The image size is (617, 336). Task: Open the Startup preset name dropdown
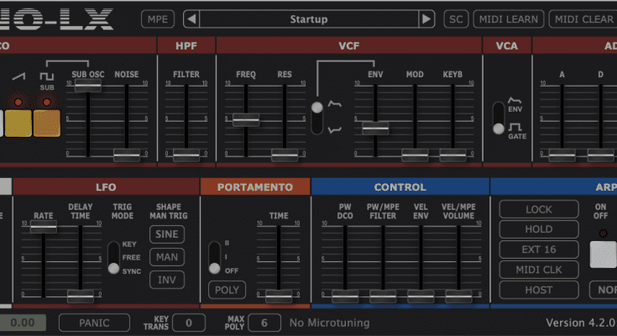(x=308, y=19)
